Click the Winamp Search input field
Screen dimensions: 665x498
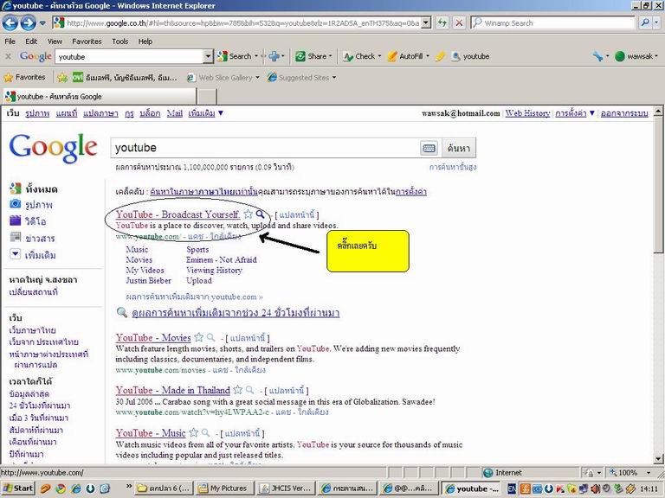[553, 22]
